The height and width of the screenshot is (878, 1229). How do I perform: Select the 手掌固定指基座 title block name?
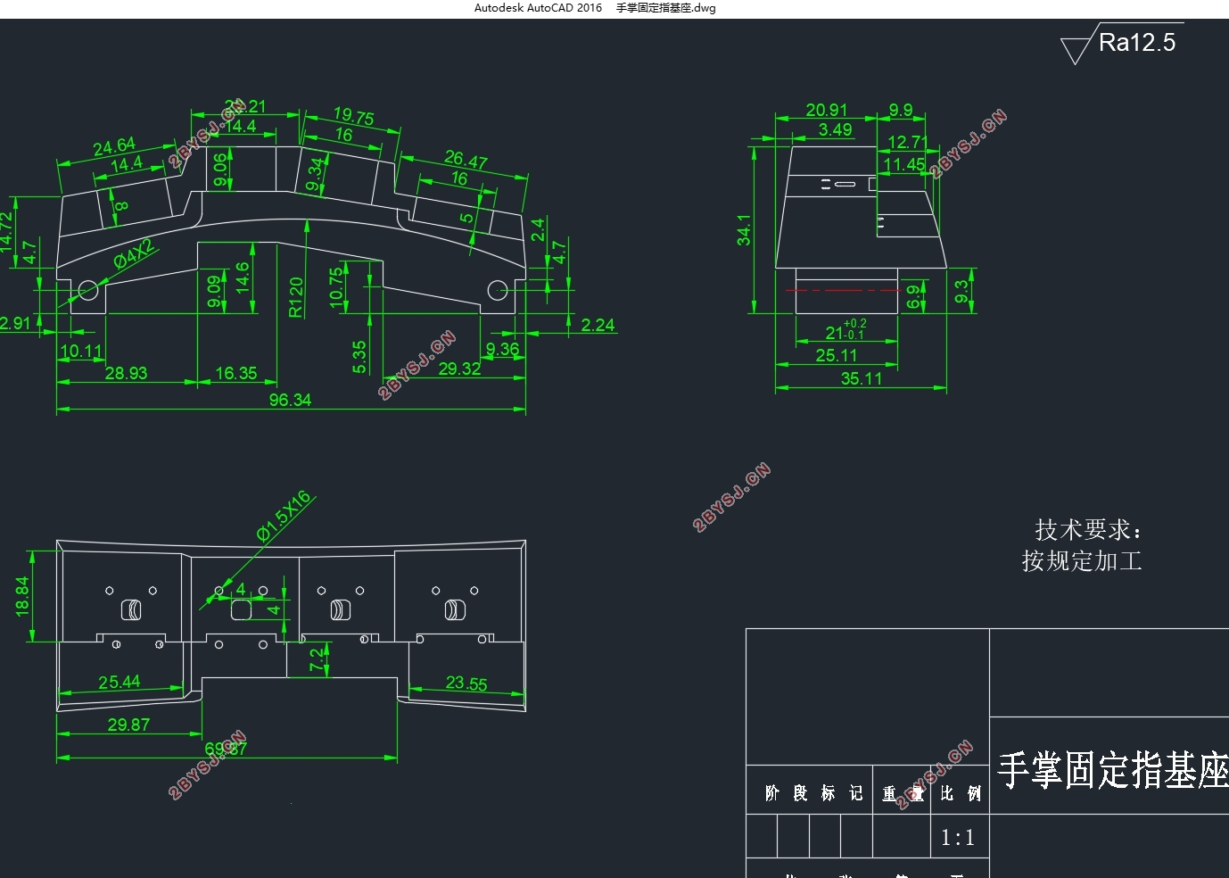click(1112, 770)
